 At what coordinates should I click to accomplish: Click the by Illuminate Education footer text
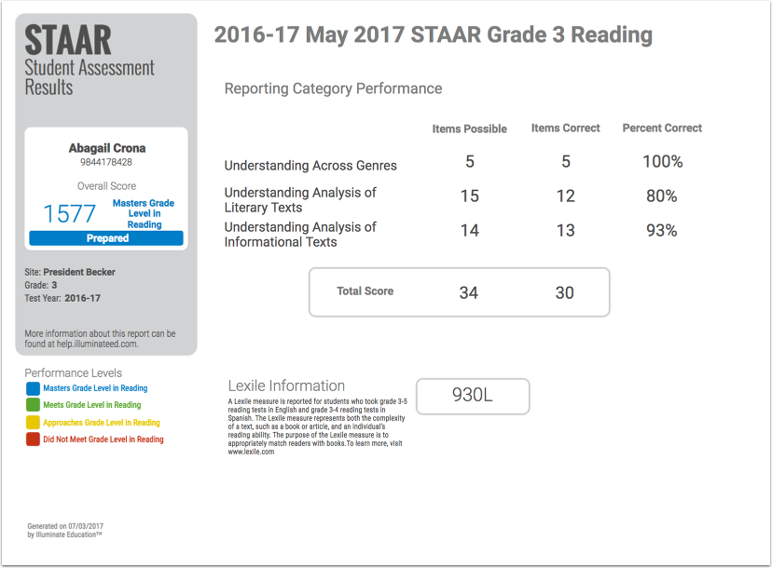click(x=64, y=534)
